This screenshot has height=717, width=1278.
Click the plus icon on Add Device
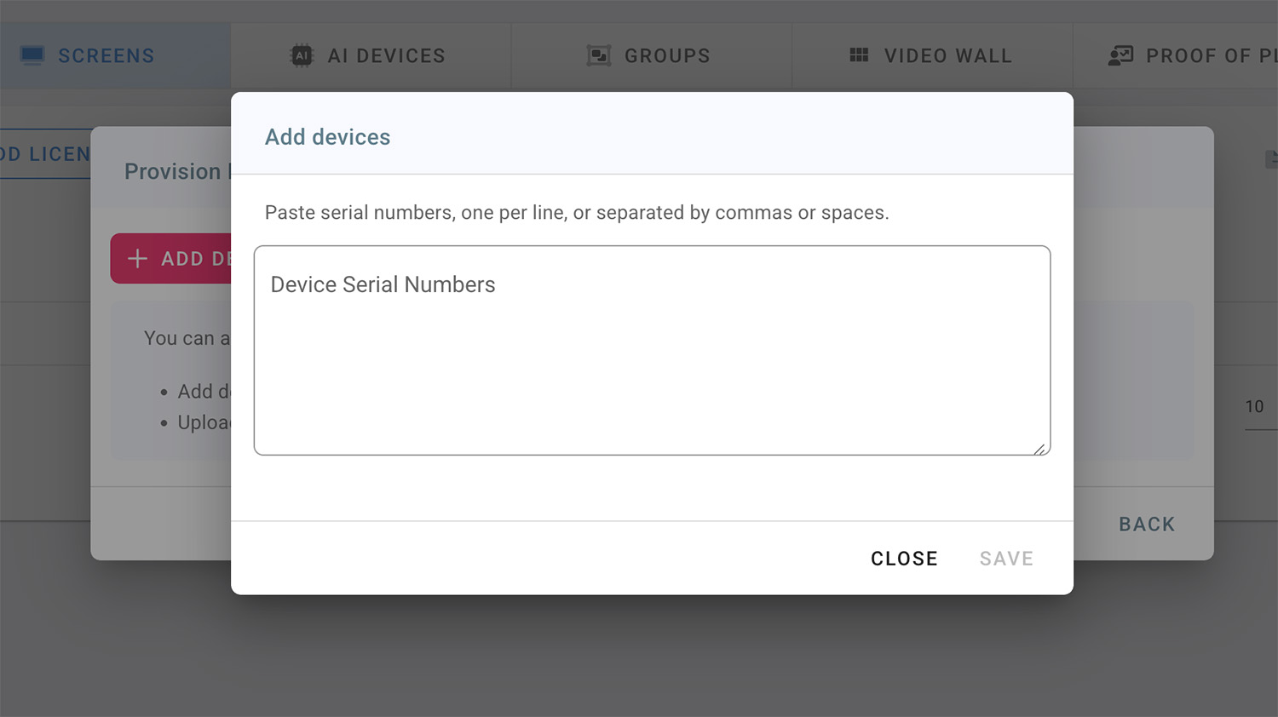coord(137,258)
